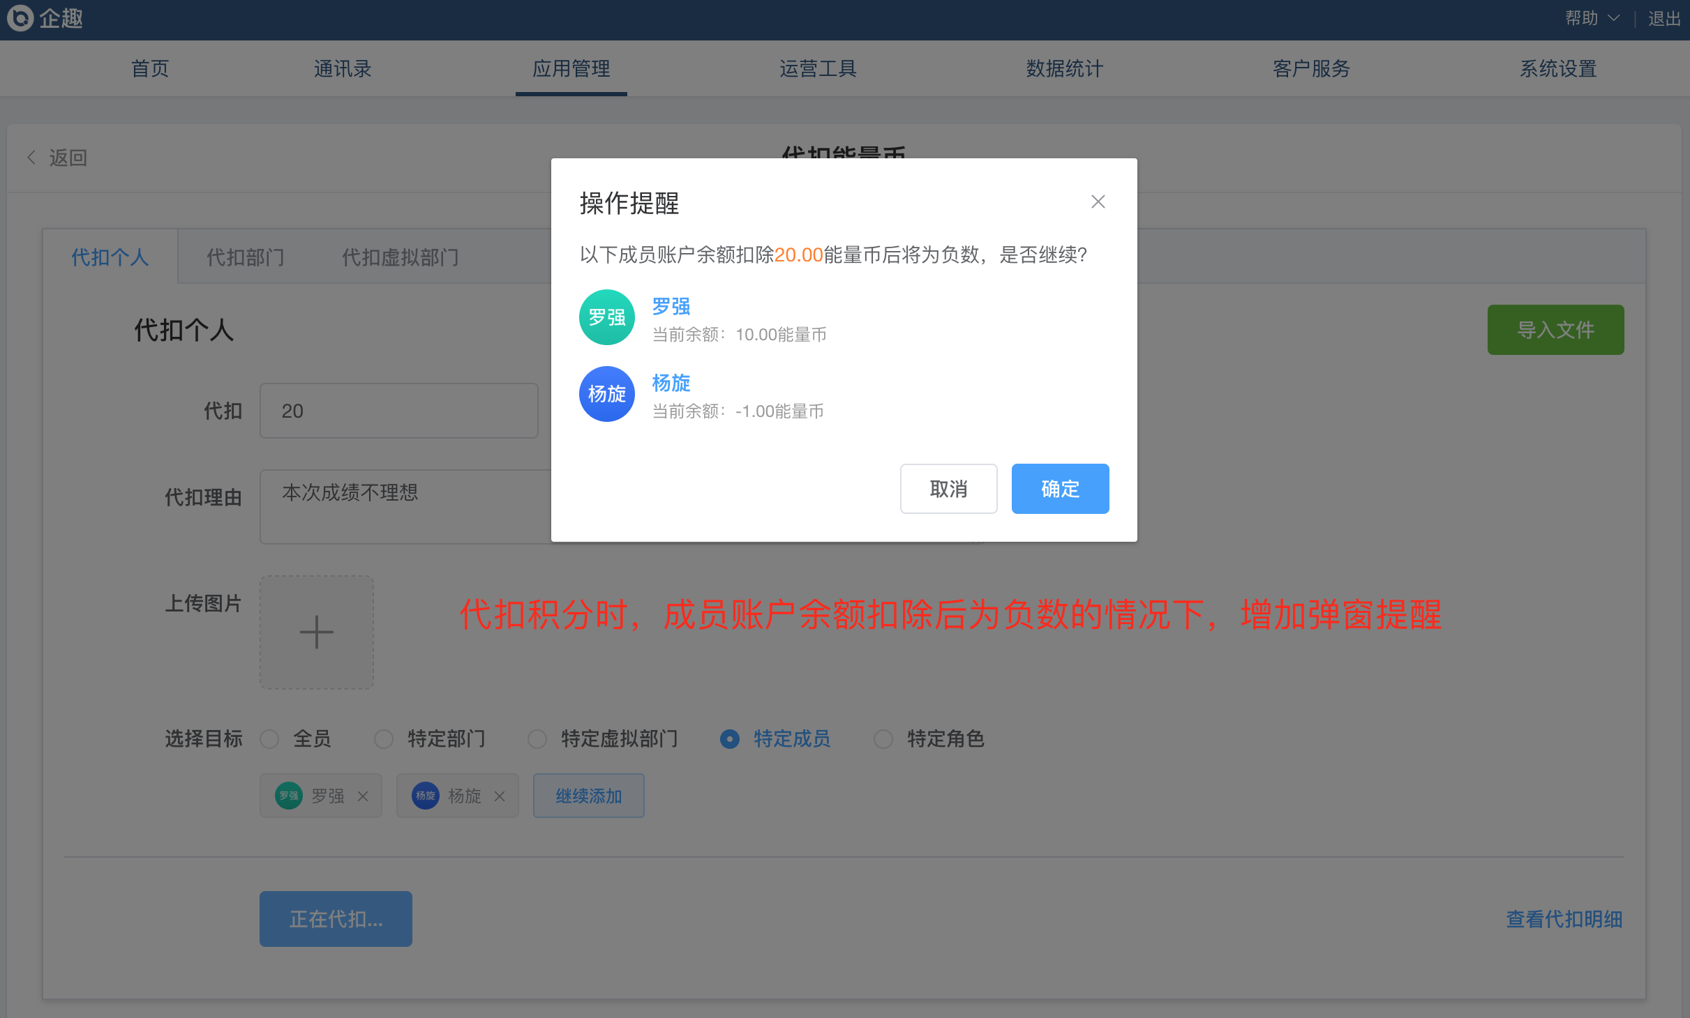Viewport: 1690px width, 1018px height.
Task: Click the 代扣 amount input field
Action: [398, 411]
